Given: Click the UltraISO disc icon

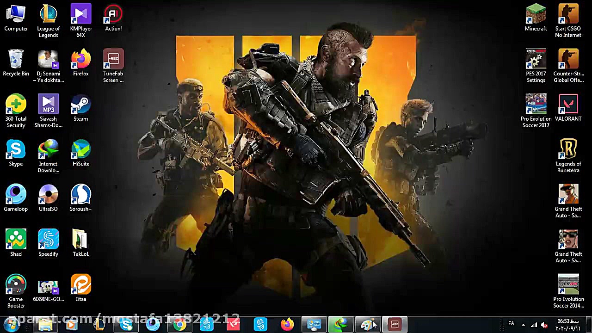Looking at the screenshot, I should (x=48, y=198).
